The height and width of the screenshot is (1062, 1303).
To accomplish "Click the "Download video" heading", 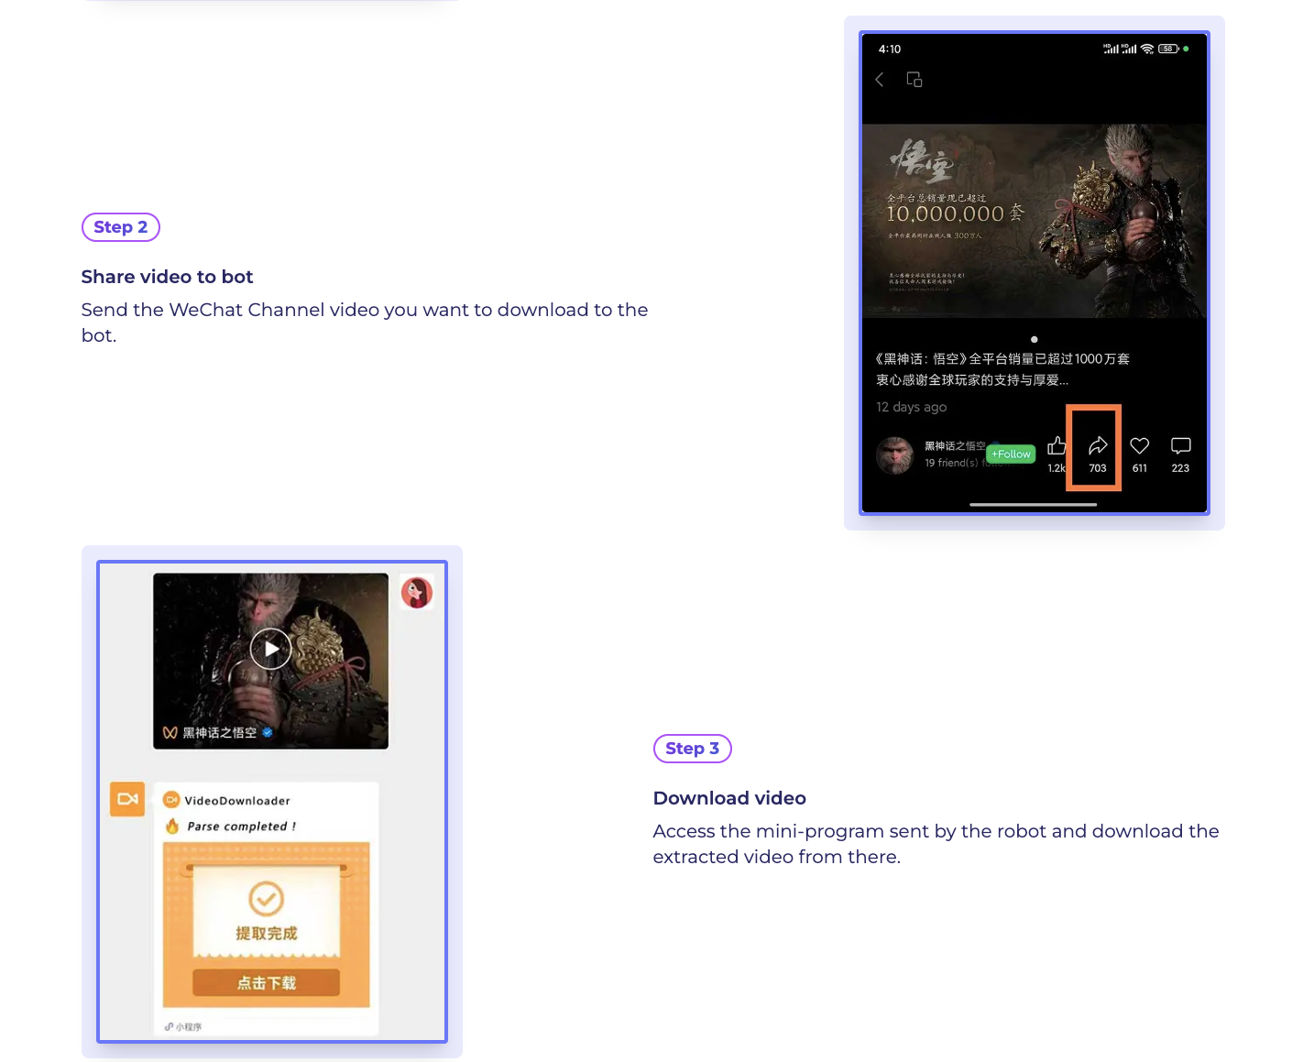I will 729,798.
